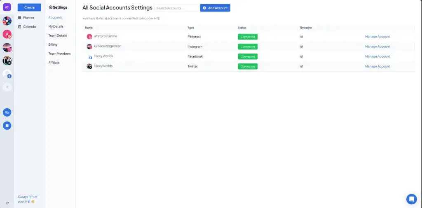Click the Settings gear icon
The image size is (422, 208).
pos(50,7)
